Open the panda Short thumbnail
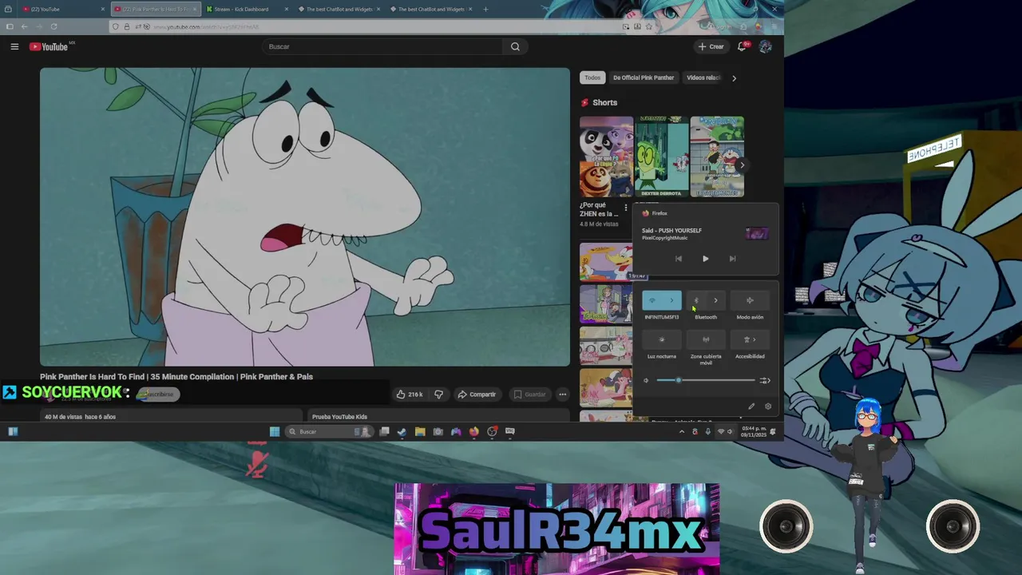The image size is (1022, 575). (x=606, y=157)
